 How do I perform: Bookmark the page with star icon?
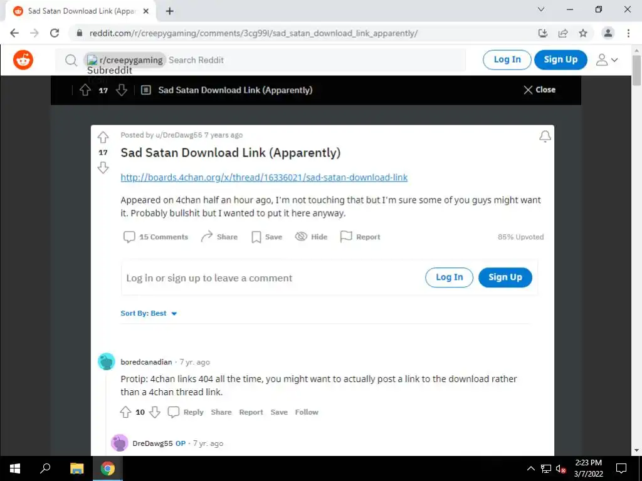click(x=583, y=33)
